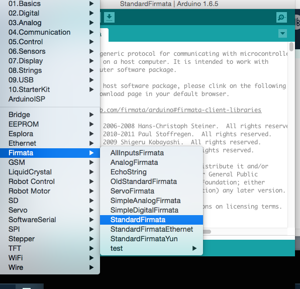Expand the Ethernet library examples

(x=50, y=144)
